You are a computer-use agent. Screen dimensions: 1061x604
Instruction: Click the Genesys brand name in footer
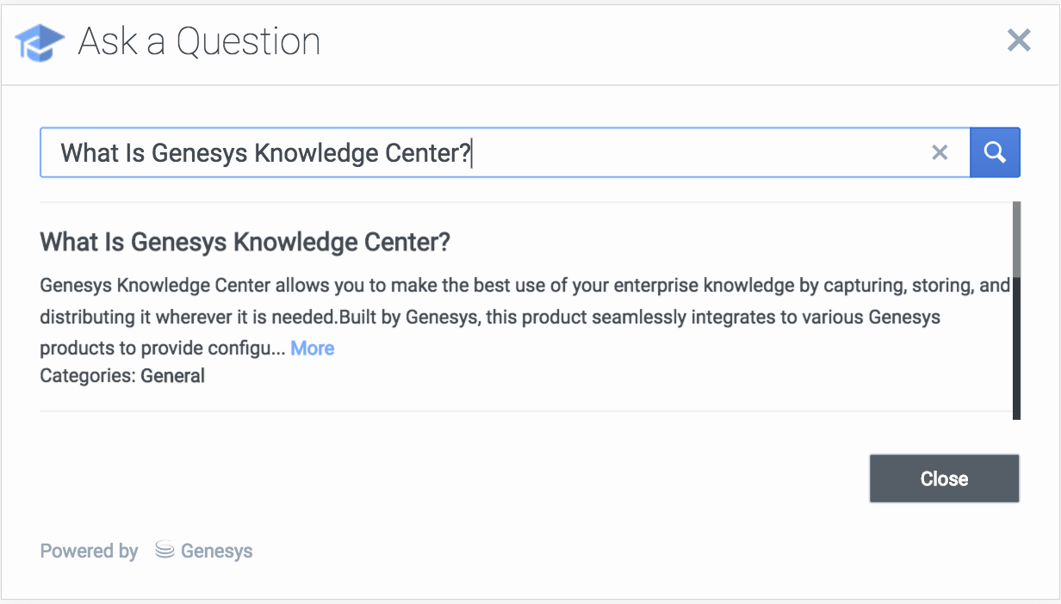tap(216, 551)
